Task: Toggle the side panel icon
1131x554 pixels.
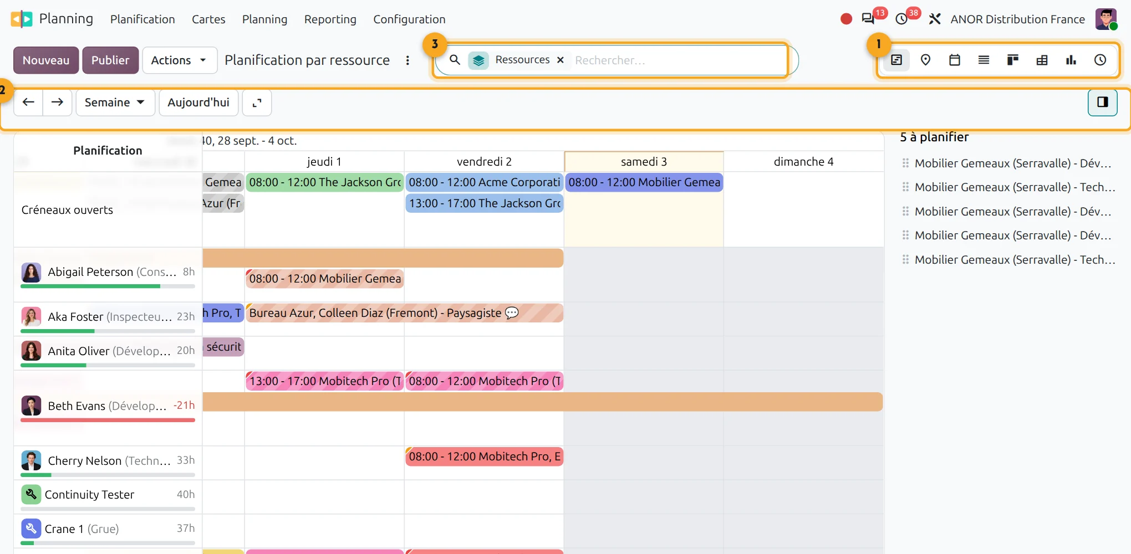Action: pos(1102,102)
